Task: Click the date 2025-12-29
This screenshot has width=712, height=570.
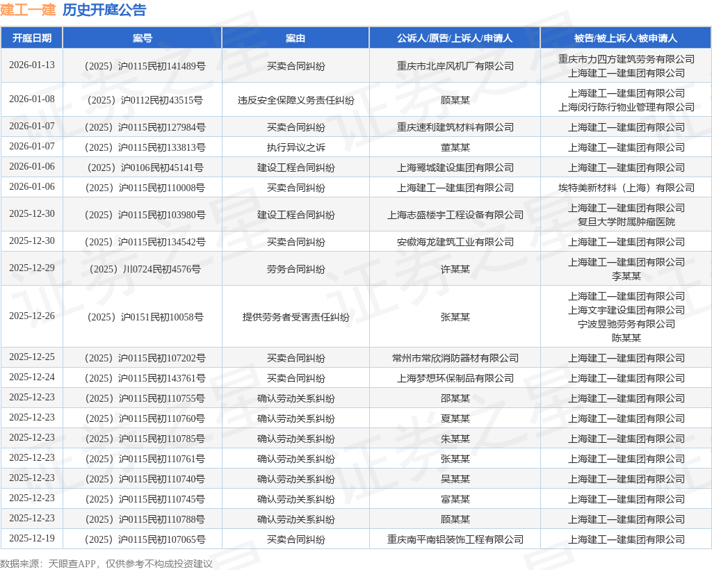Action: coord(32,268)
